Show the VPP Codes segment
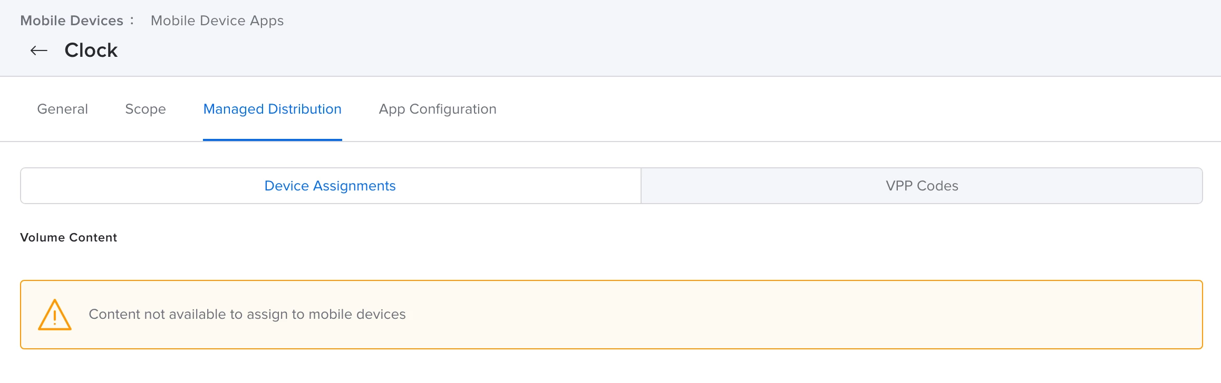The image size is (1221, 383). pyautogui.click(x=922, y=186)
